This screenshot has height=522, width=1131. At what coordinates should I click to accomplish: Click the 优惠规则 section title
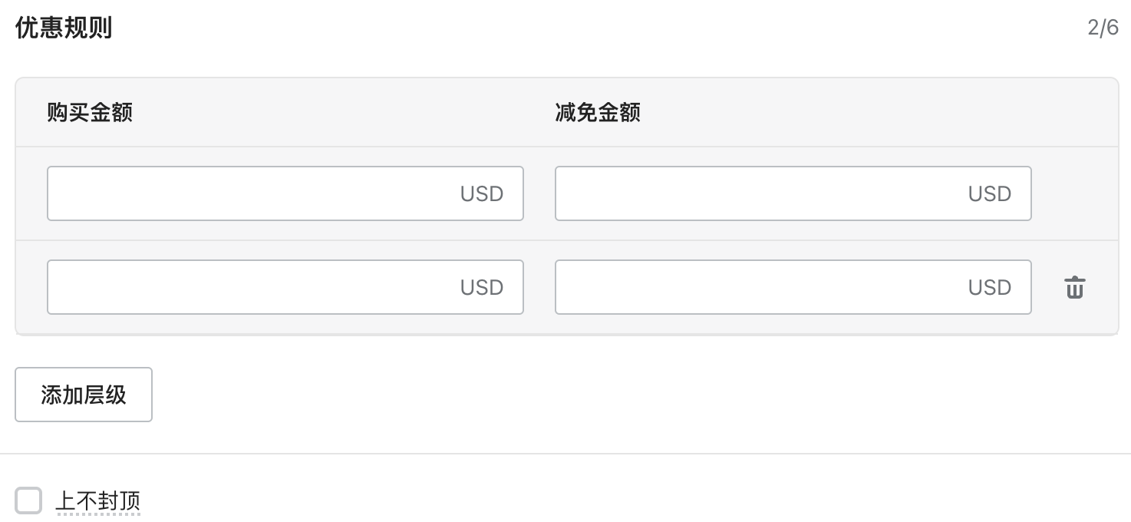tap(64, 27)
